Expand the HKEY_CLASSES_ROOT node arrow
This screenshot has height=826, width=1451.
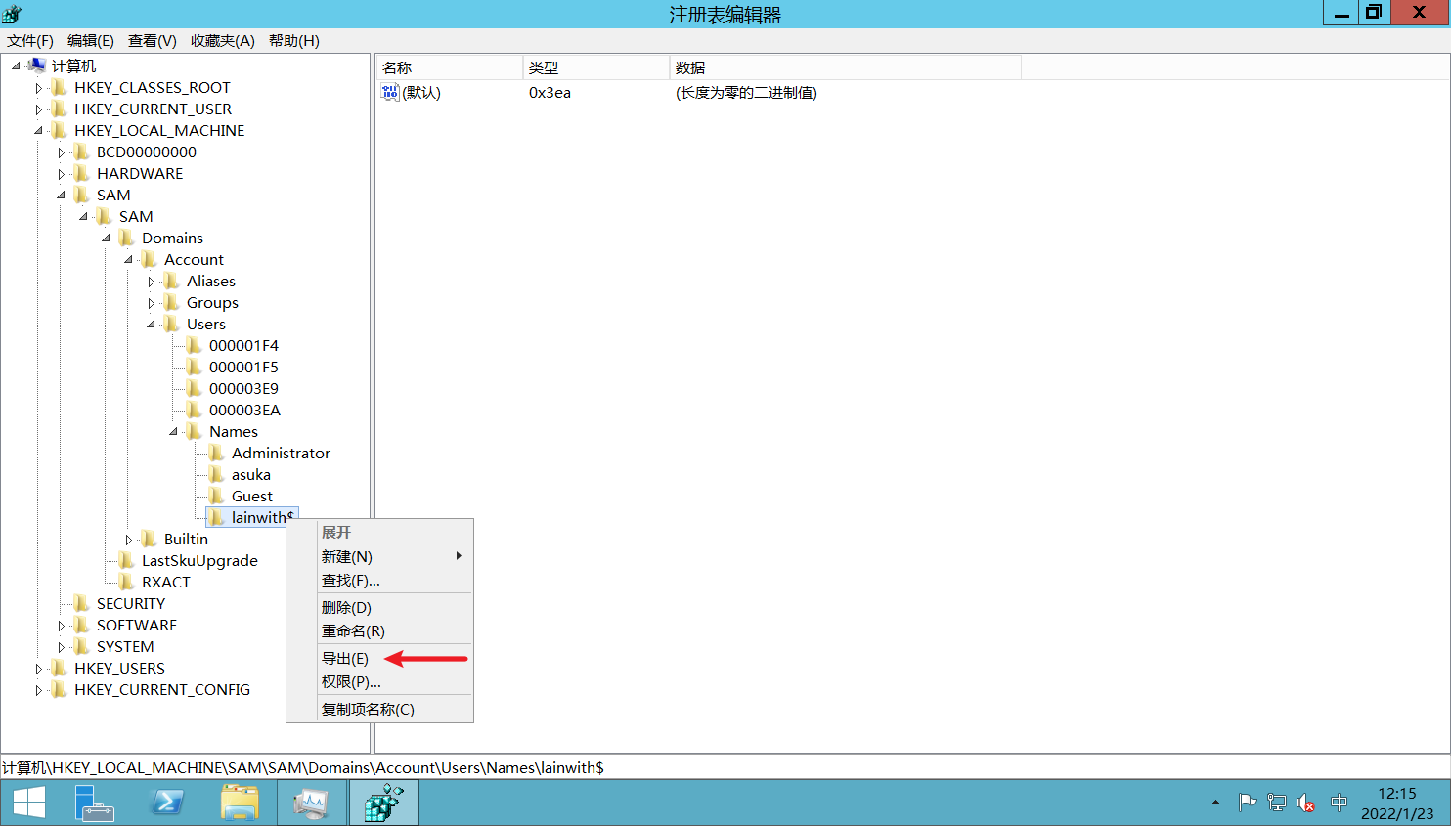tap(38, 87)
